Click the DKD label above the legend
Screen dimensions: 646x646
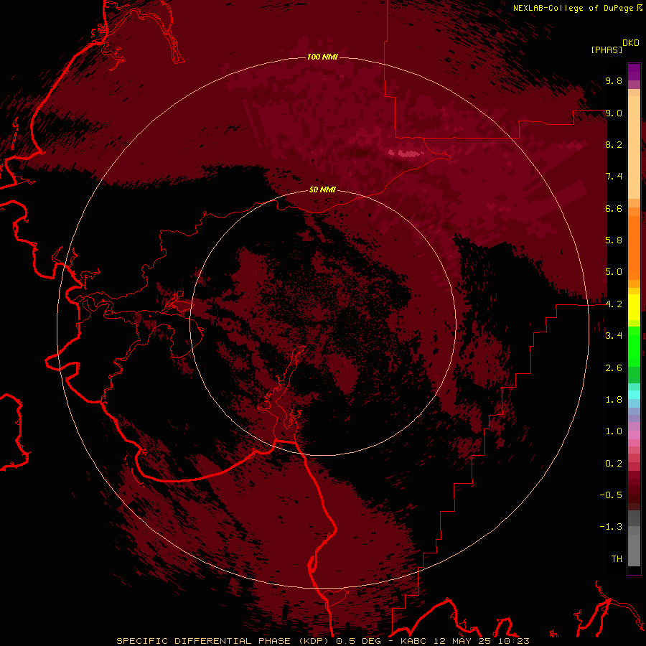(631, 43)
